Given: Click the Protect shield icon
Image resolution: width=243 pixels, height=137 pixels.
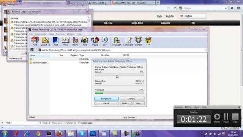Looking at the screenshot, I should 138,41.
